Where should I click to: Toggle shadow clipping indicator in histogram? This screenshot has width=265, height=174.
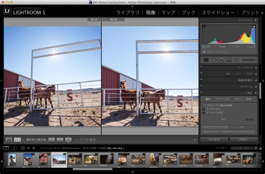204,26
